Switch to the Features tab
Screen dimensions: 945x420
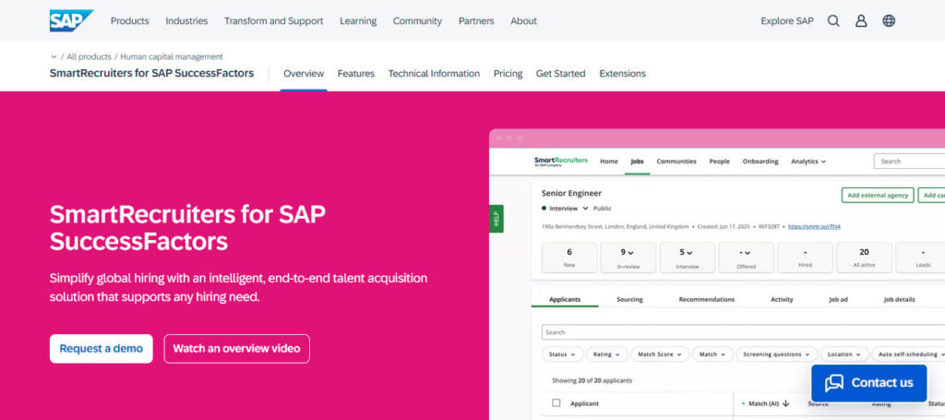pos(355,74)
